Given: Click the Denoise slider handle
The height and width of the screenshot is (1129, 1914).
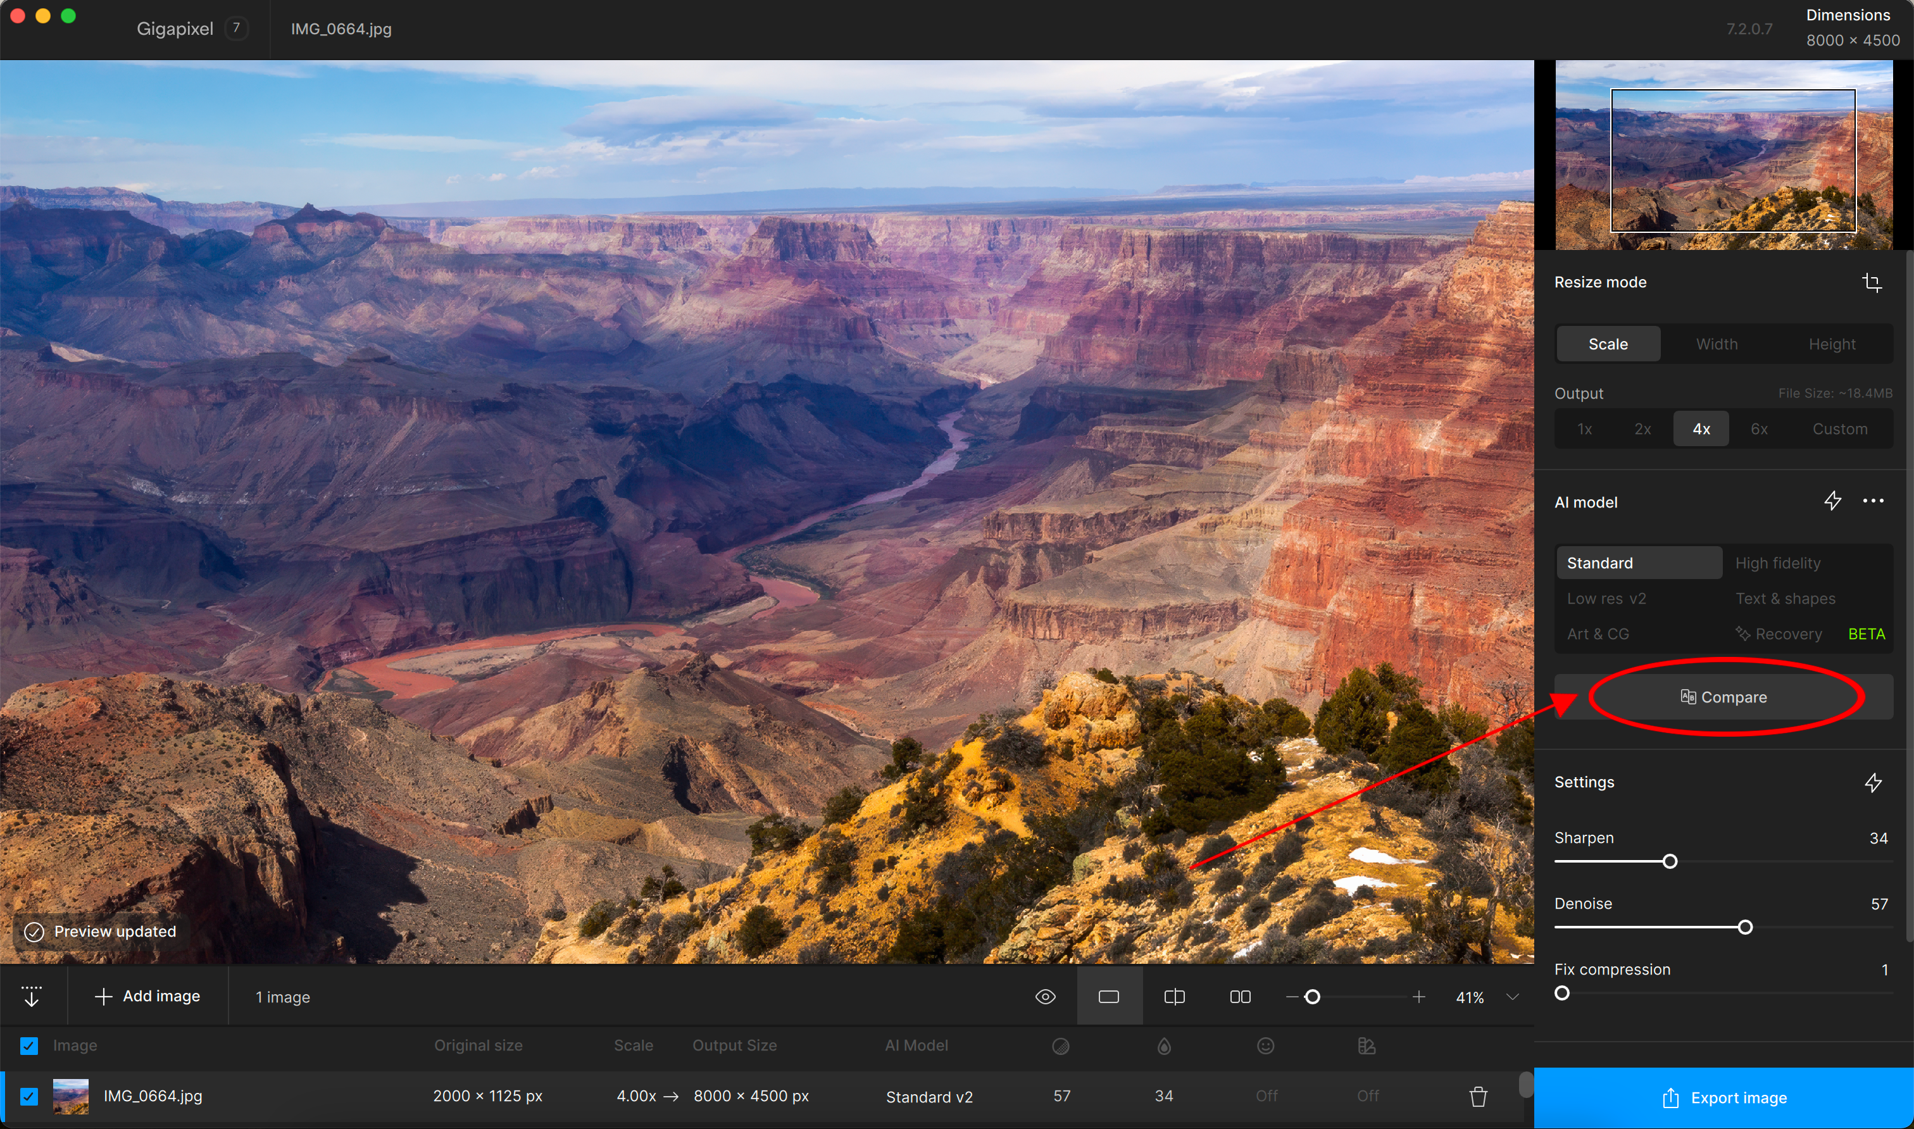Looking at the screenshot, I should point(1745,927).
